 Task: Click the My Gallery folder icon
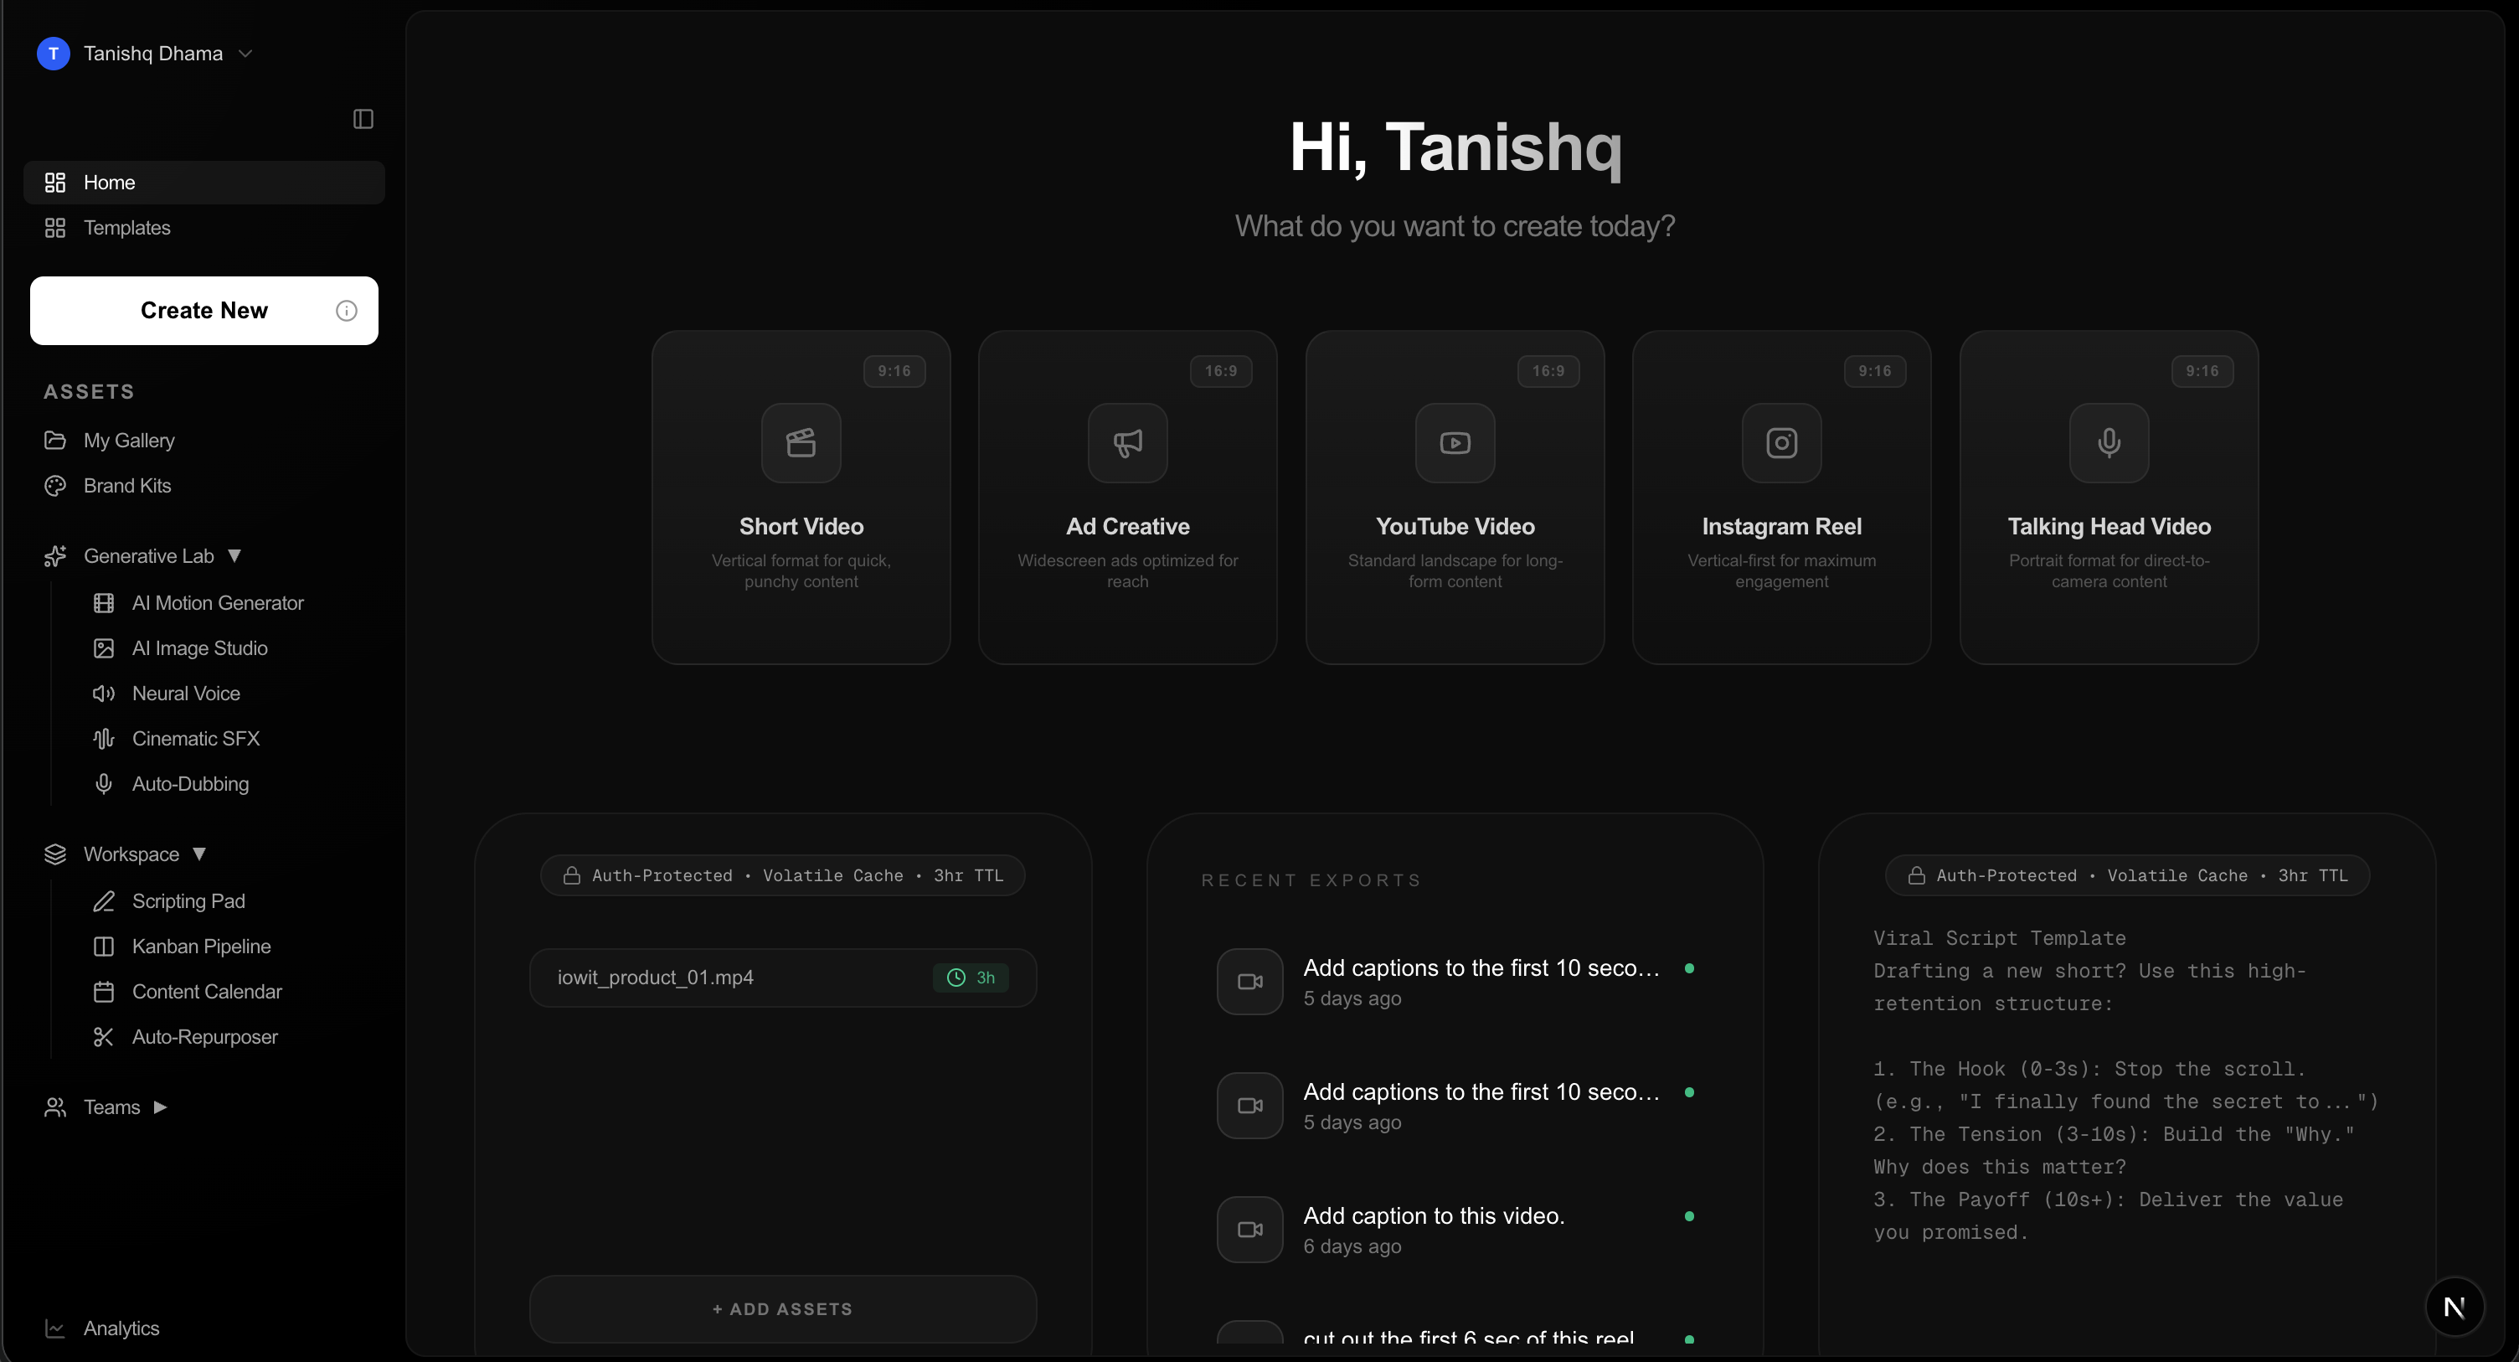click(54, 441)
